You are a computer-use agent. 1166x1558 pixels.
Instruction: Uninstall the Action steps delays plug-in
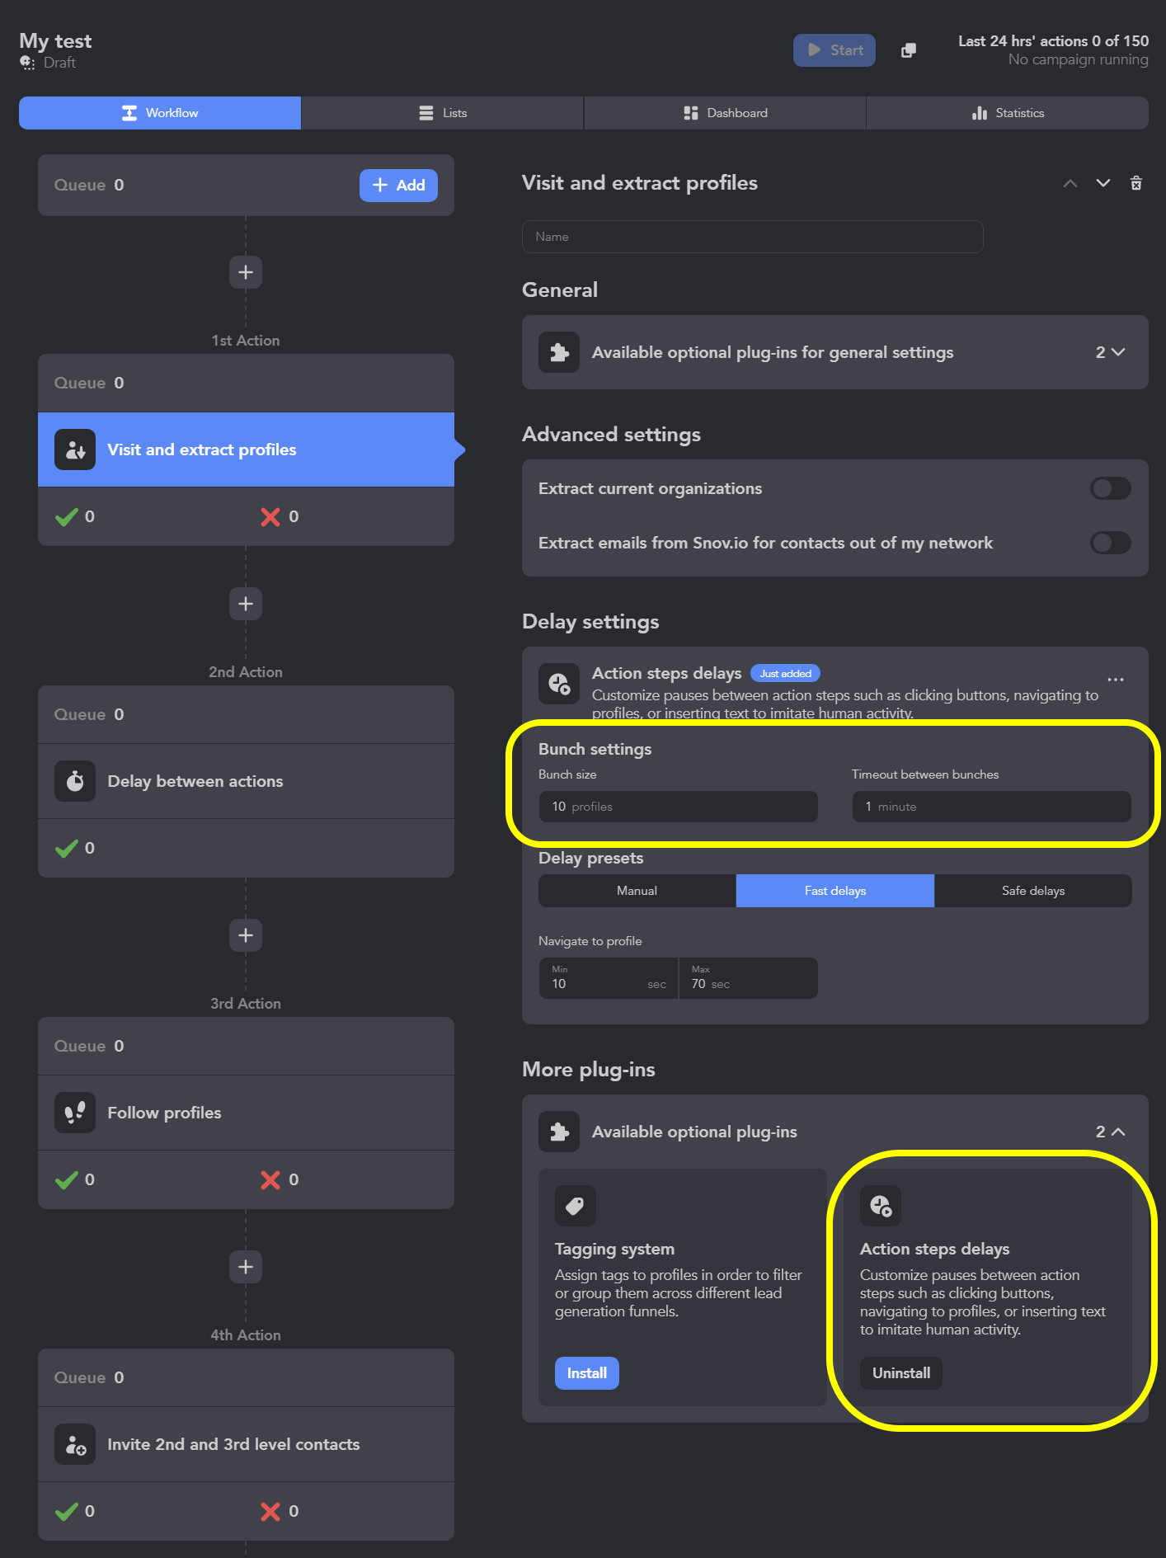(x=900, y=1373)
